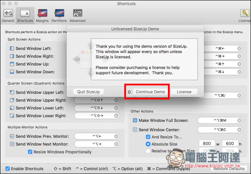Screen dimensions: 251x174
Task: Toggle the And Resize To checkbox
Action: (x=148, y=137)
